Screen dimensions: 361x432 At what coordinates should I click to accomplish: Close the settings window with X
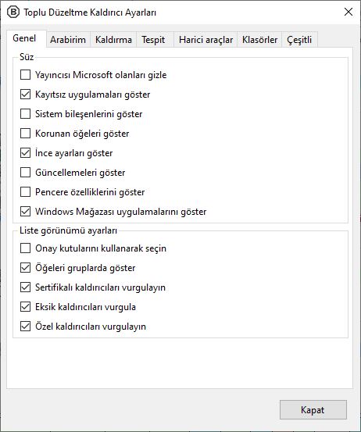[348, 12]
